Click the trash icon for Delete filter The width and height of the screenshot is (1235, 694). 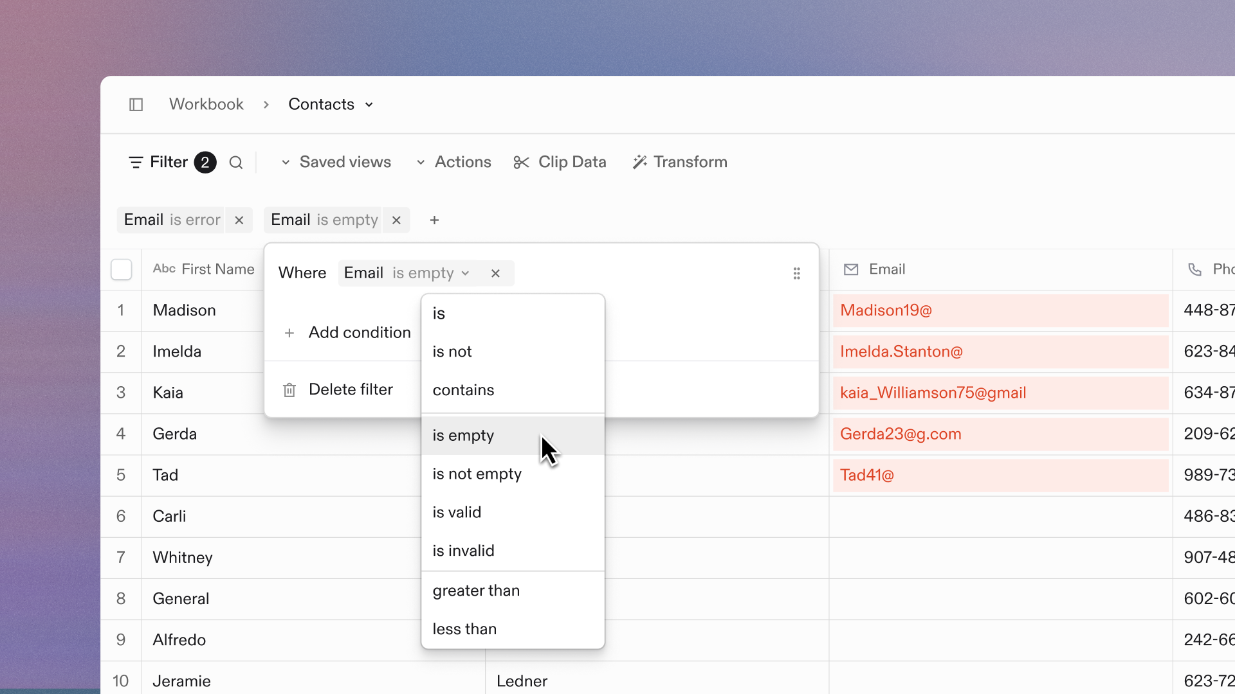(289, 390)
